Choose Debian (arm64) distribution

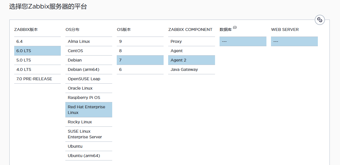[x=89, y=69]
